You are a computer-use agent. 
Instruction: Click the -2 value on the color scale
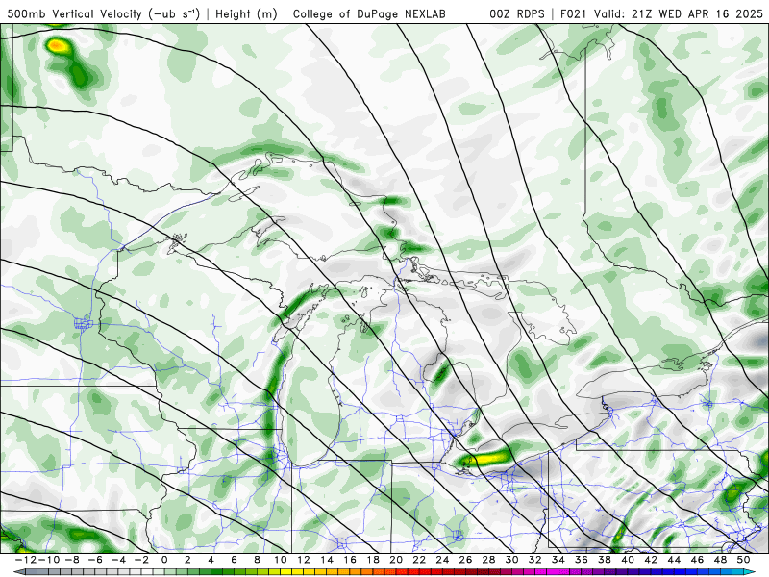[141, 560]
